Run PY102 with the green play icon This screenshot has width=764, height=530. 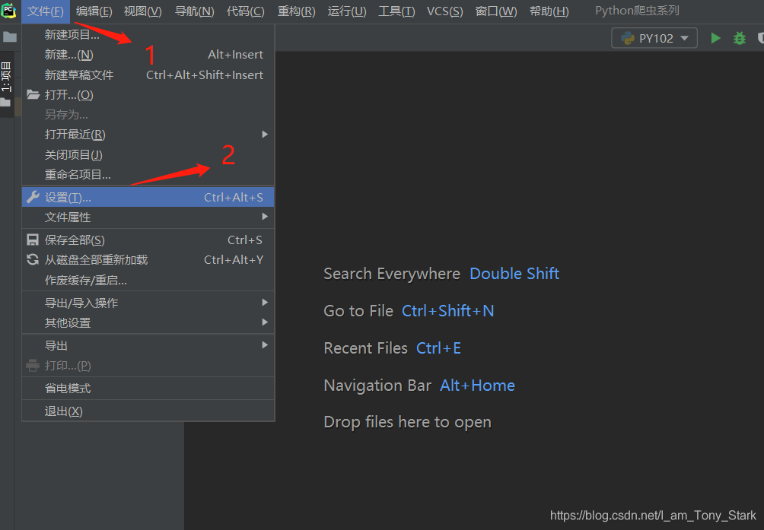715,38
